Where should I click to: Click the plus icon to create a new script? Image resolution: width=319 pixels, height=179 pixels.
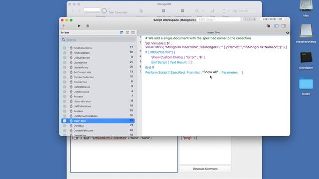64,26
